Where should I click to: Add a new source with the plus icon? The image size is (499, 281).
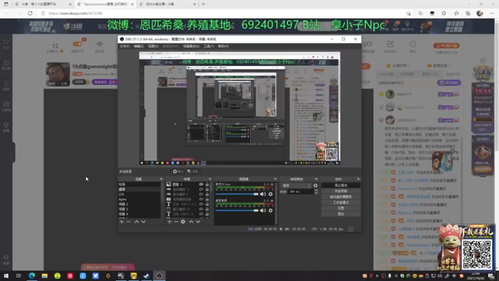click(x=169, y=222)
